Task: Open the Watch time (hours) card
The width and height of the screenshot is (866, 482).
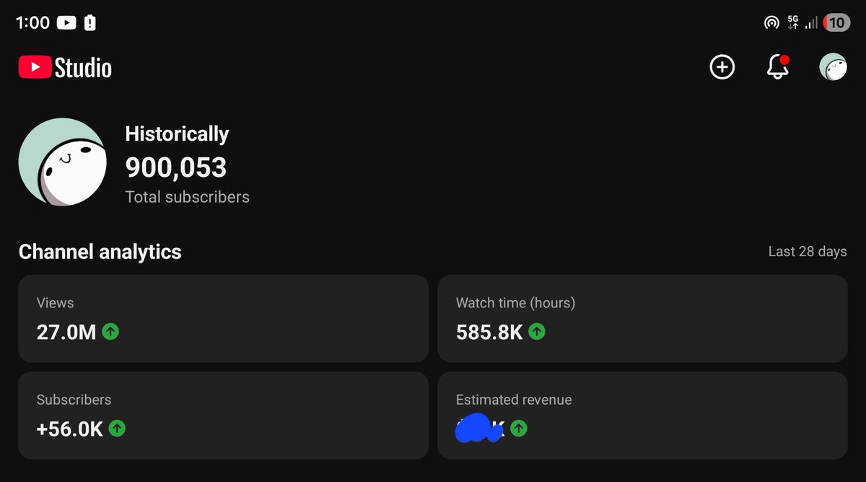Action: point(642,318)
